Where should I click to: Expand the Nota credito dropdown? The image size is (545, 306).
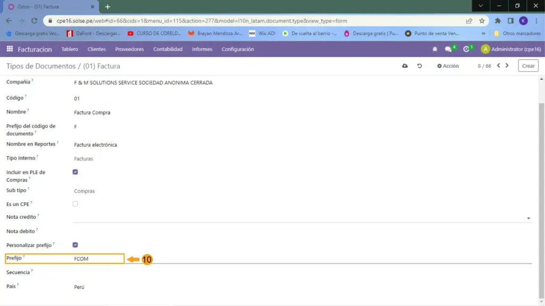[529, 218]
